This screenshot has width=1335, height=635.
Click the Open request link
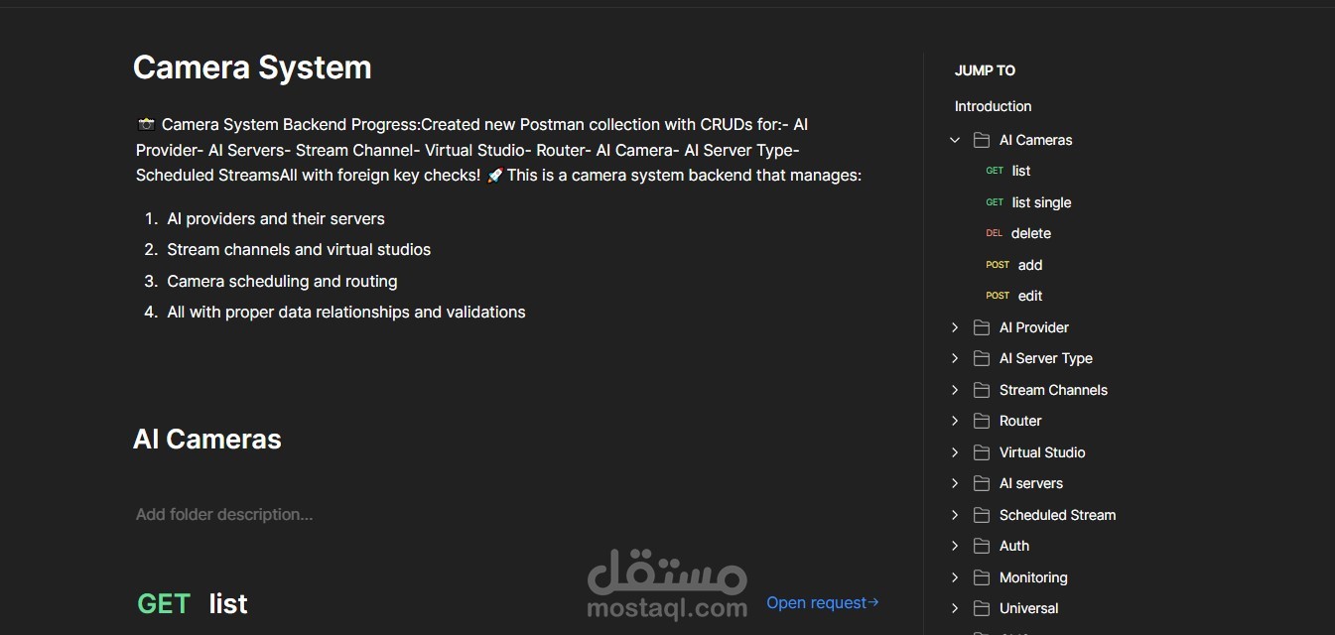[822, 602]
